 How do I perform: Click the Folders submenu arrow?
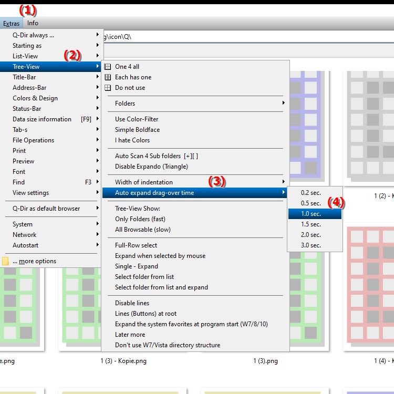284,103
